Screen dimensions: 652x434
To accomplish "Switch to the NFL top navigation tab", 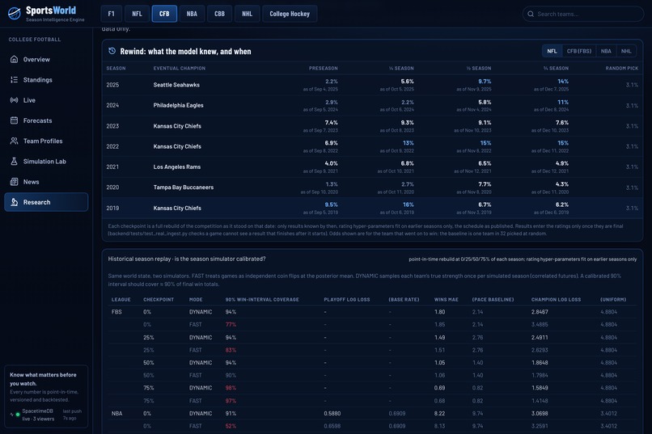I will (137, 14).
